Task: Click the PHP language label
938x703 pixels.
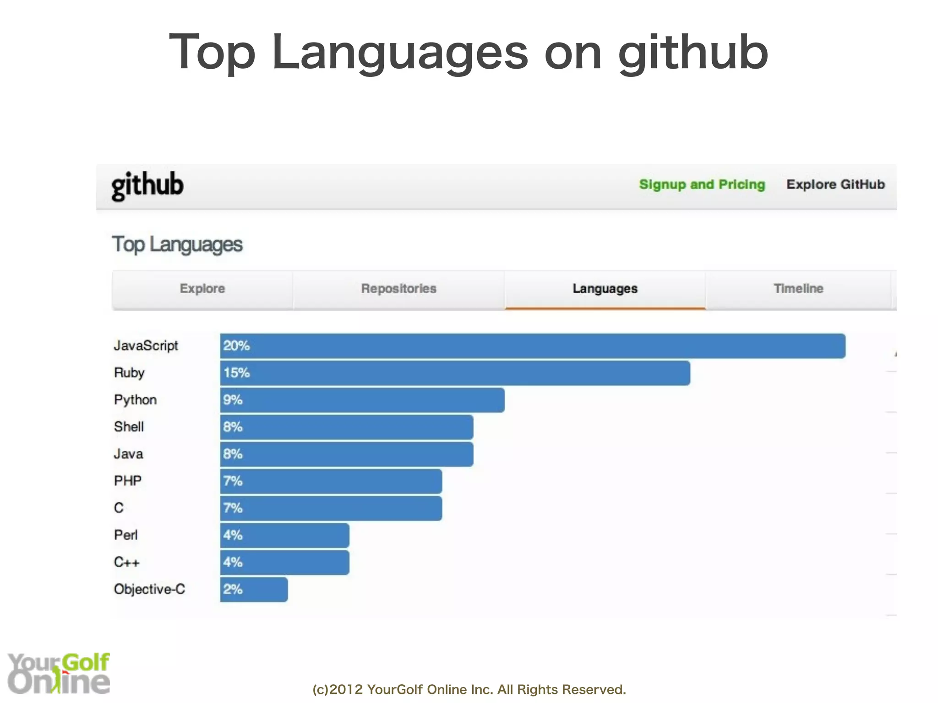Action: (x=127, y=481)
